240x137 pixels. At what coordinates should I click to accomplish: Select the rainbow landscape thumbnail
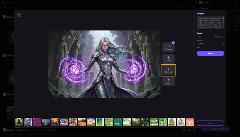127,122
